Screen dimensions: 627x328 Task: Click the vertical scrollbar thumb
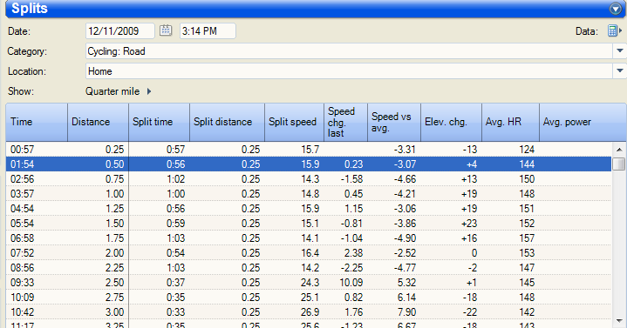619,164
